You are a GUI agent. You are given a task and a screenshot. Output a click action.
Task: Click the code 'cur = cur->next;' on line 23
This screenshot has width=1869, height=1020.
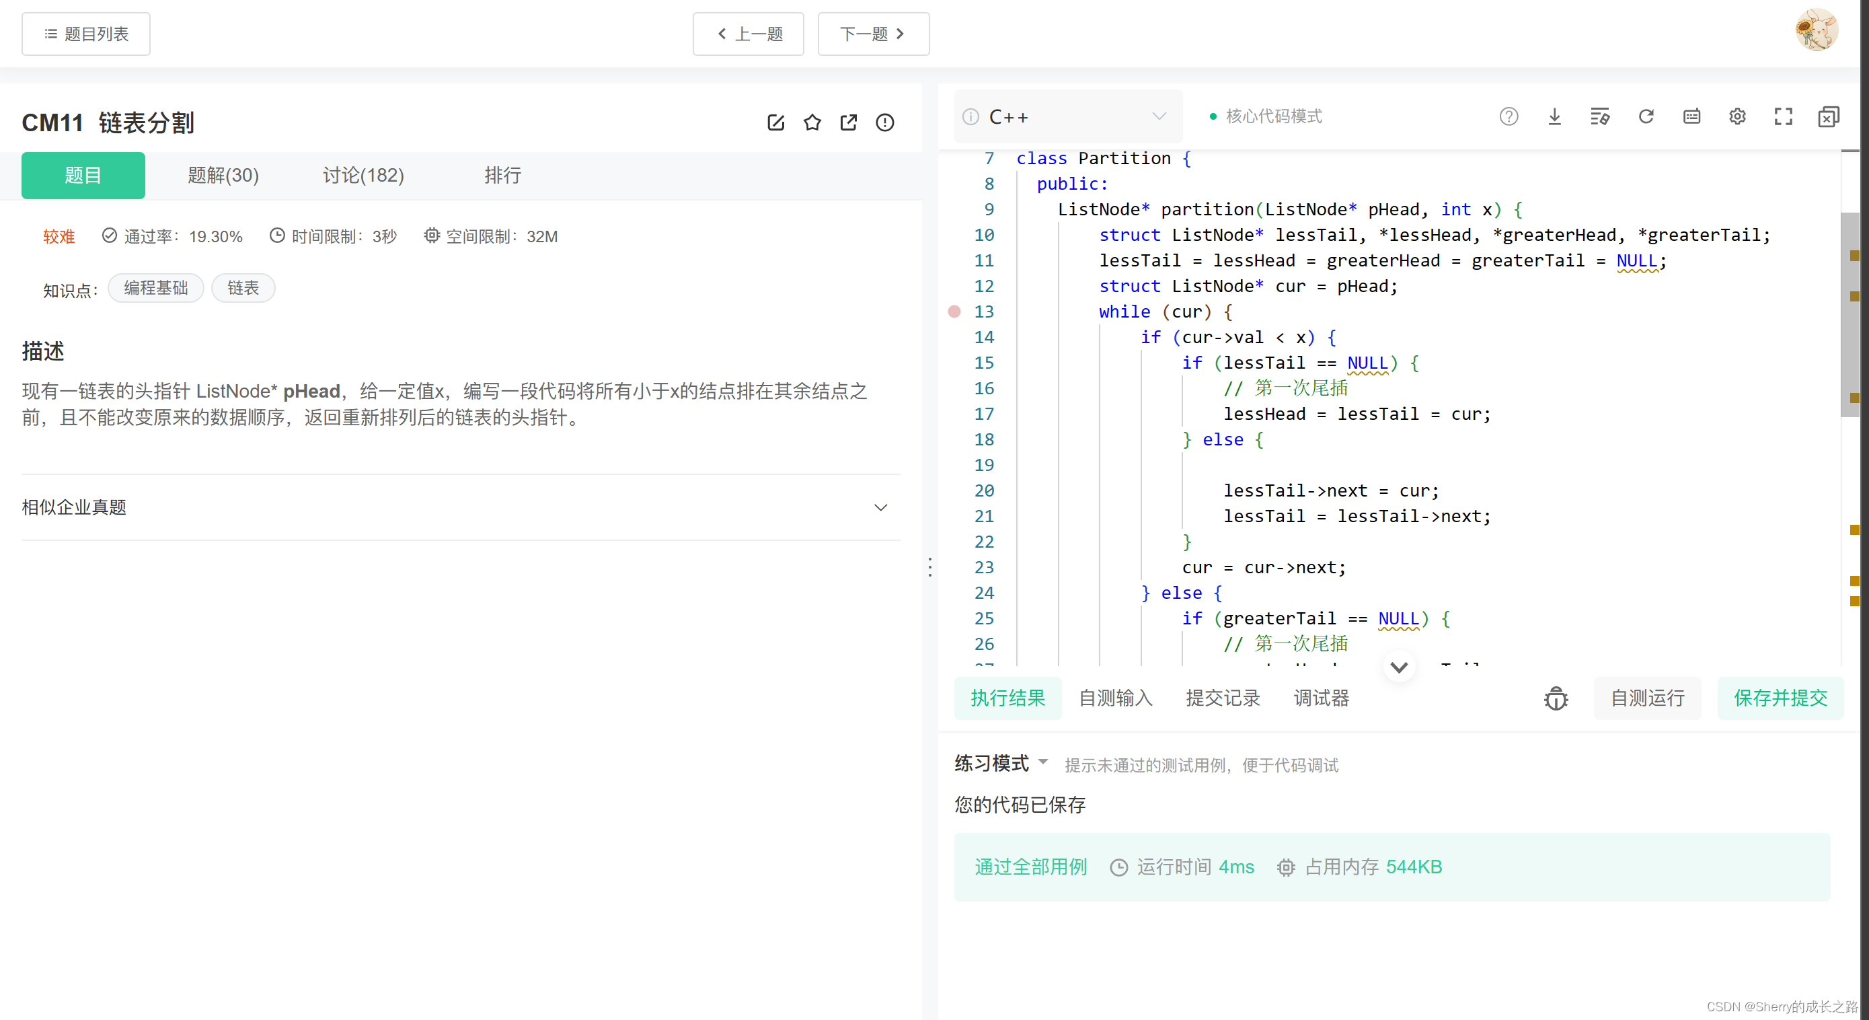click(x=1264, y=568)
